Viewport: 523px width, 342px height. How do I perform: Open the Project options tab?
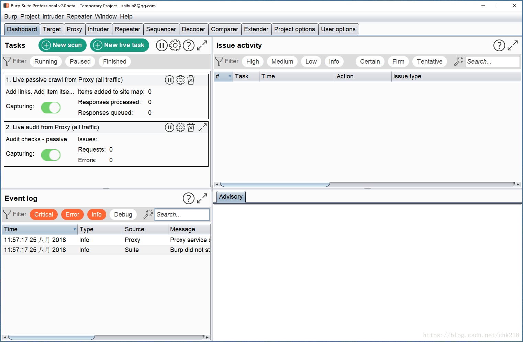coord(294,29)
